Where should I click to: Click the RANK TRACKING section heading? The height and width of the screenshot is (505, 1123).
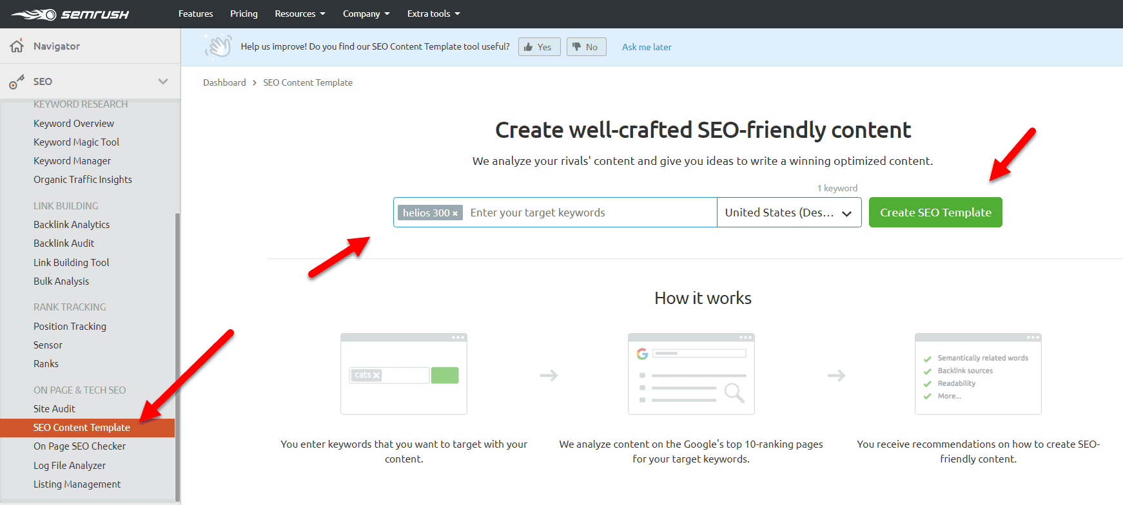tap(70, 307)
